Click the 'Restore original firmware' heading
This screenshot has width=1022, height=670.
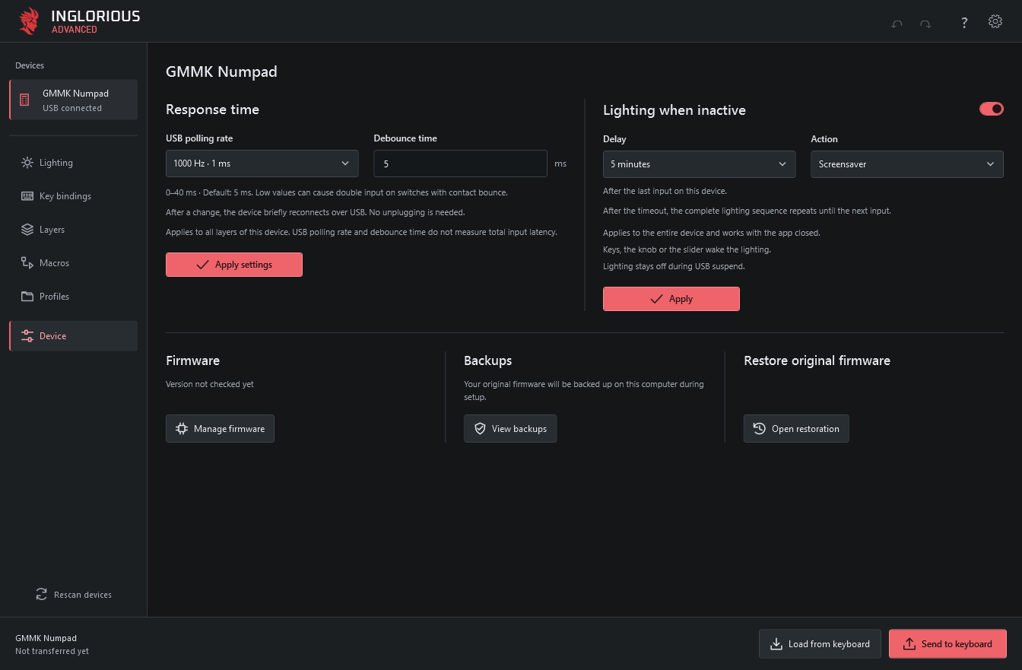[x=817, y=360]
